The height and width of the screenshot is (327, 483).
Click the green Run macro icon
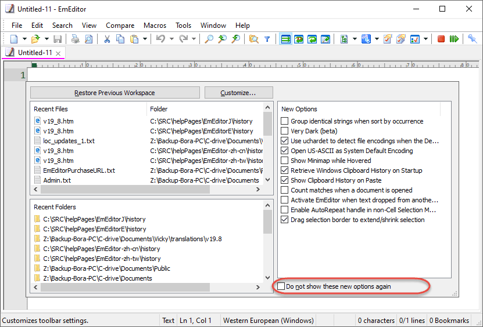coord(454,39)
